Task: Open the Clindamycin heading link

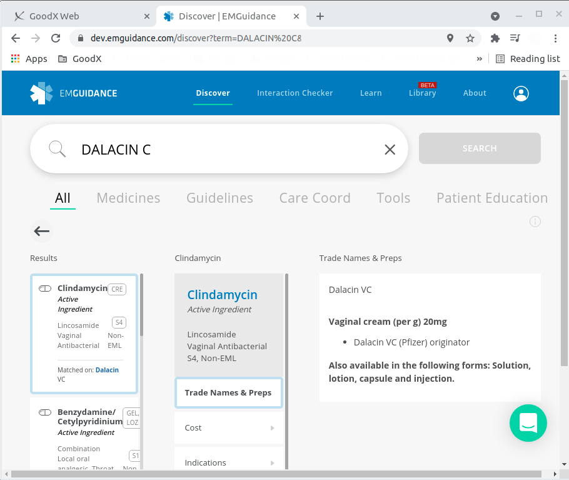Action: [x=222, y=295]
